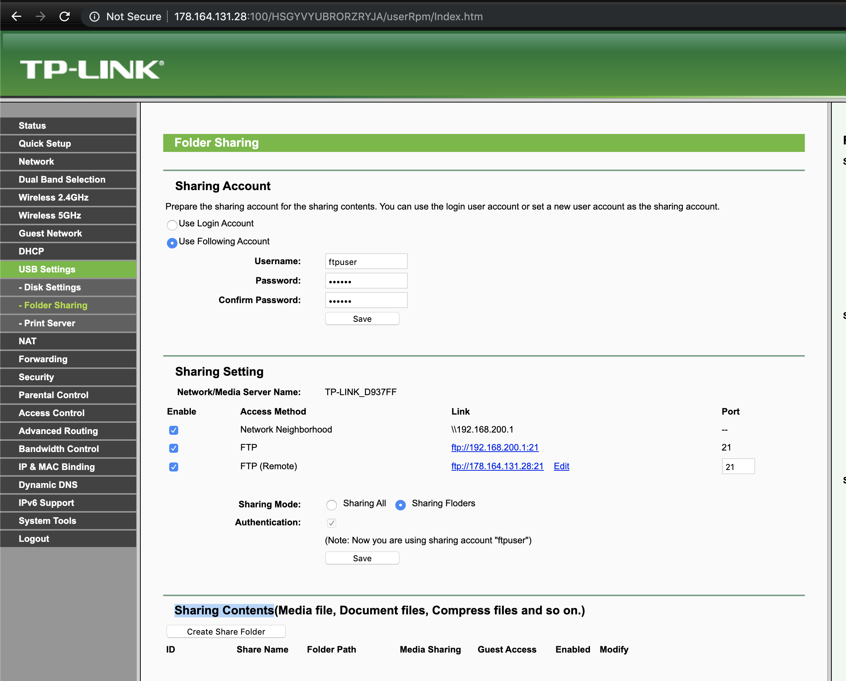Reload the page with the refresh icon
846x681 pixels.
pyautogui.click(x=65, y=16)
